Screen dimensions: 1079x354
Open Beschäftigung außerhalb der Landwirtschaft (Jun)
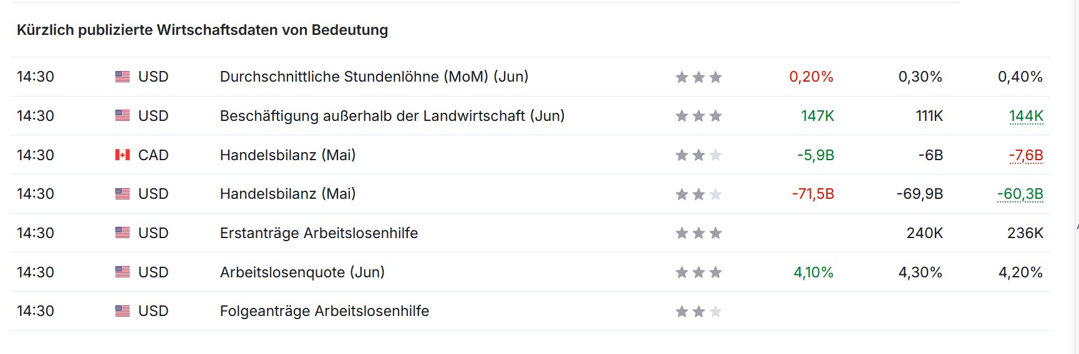392,116
